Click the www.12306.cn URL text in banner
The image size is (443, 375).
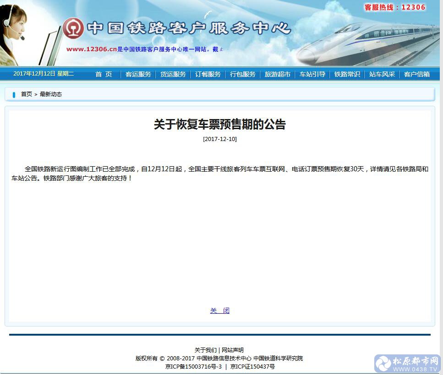[92, 49]
